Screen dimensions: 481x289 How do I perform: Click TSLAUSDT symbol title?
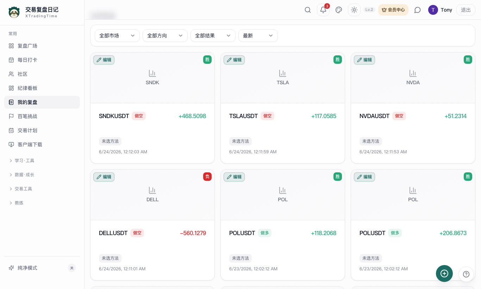click(244, 116)
